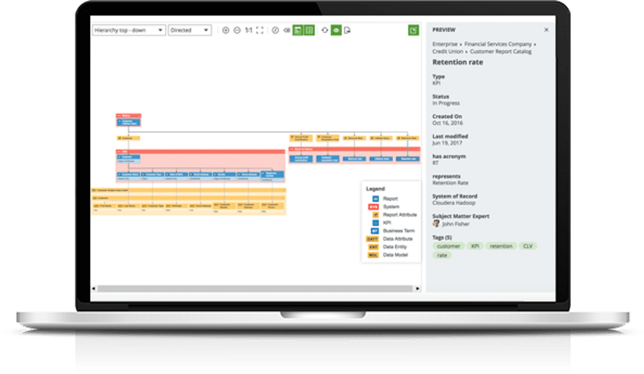Viewport: 644px width, 374px height.
Task: Click the Report Attribute legend icon
Action: [376, 214]
